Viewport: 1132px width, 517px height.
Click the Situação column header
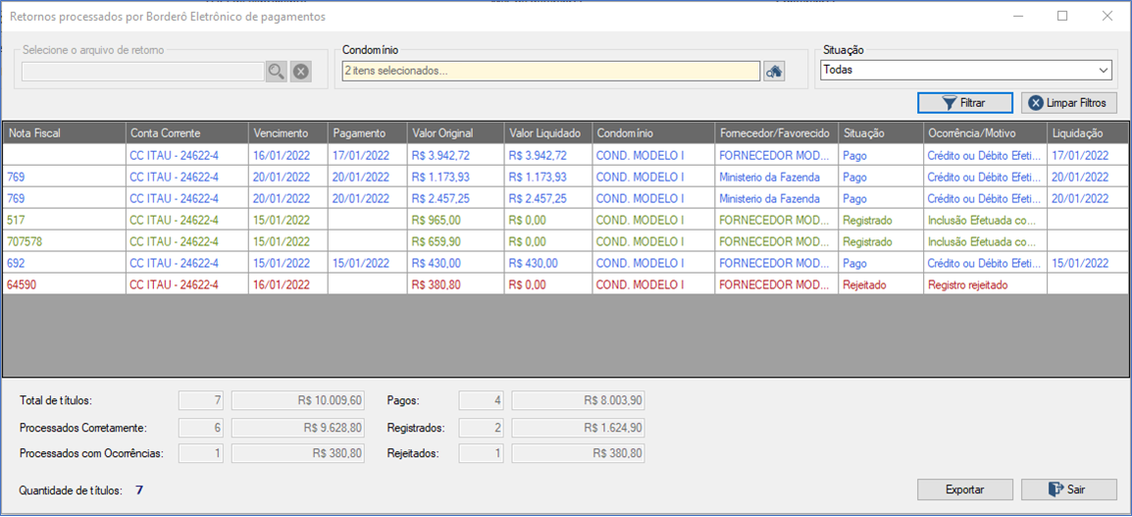tap(879, 133)
